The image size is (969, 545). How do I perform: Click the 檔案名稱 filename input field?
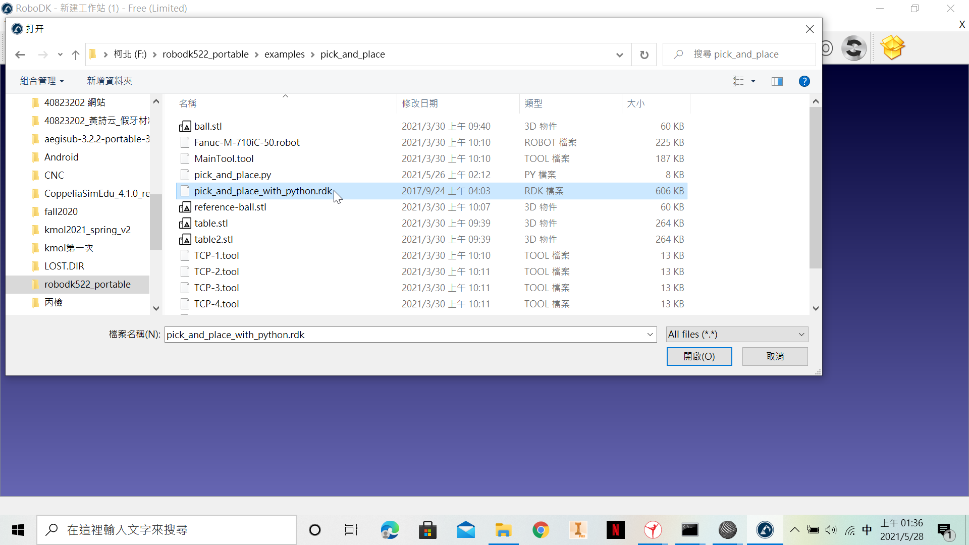[x=405, y=335]
